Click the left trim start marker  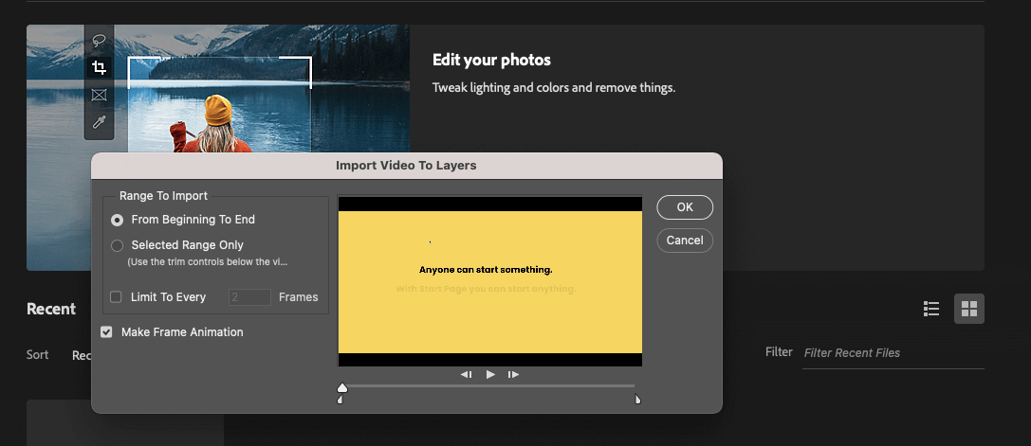(x=340, y=400)
